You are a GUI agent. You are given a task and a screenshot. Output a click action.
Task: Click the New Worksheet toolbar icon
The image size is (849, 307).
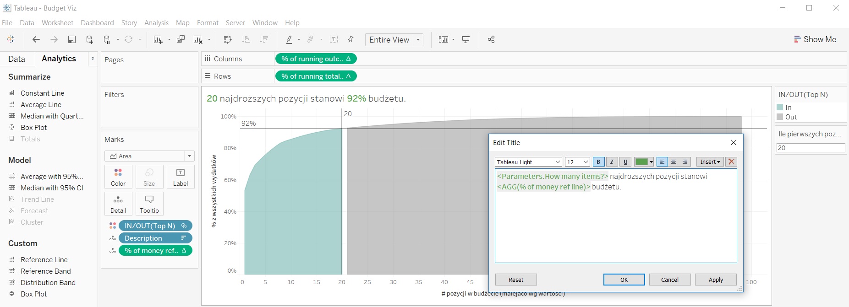coord(158,40)
